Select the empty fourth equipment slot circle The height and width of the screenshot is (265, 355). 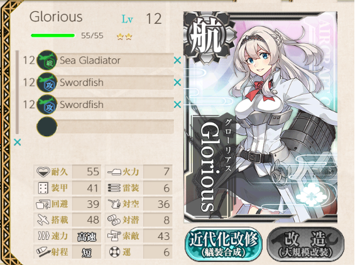(47, 127)
